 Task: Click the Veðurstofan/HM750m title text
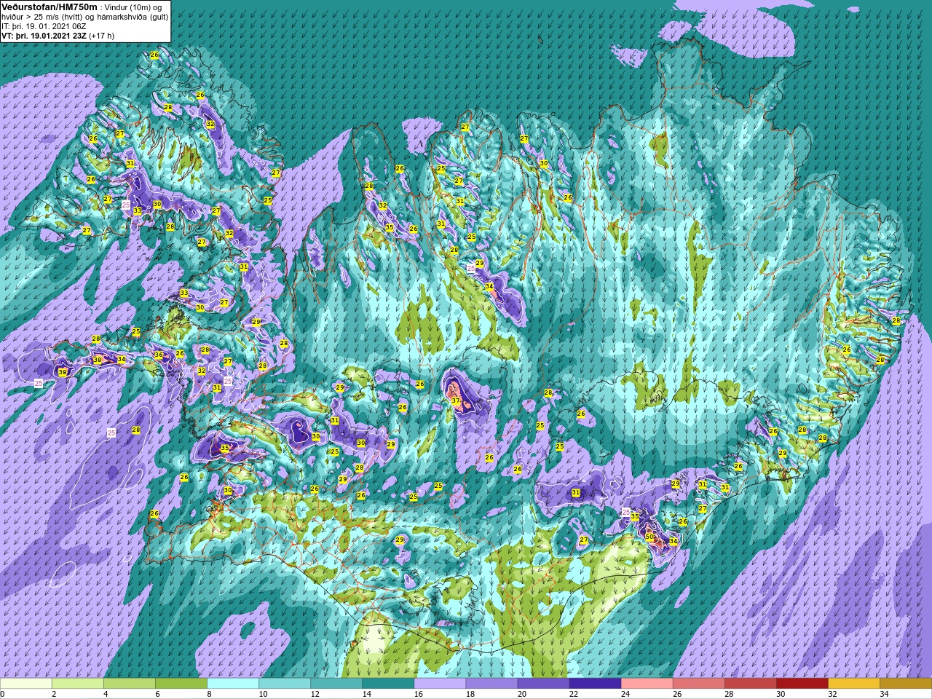click(x=49, y=6)
